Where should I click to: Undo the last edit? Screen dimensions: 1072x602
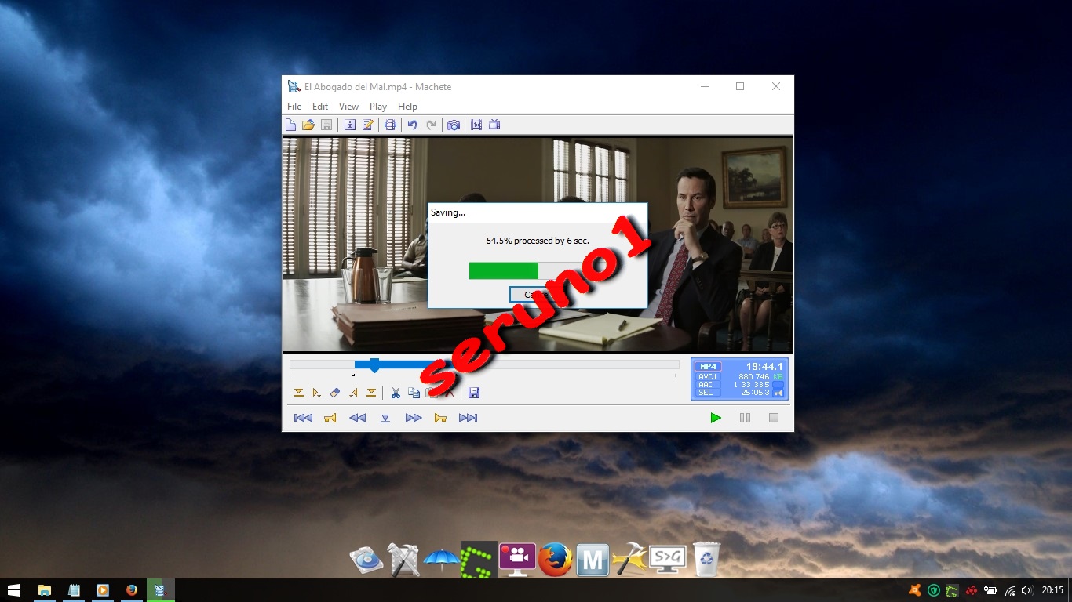414,125
